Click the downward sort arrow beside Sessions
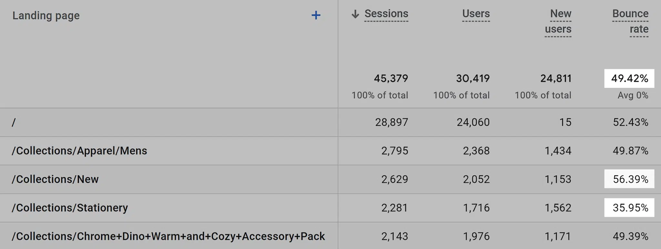Image resolution: width=661 pixels, height=249 pixels. [x=354, y=14]
